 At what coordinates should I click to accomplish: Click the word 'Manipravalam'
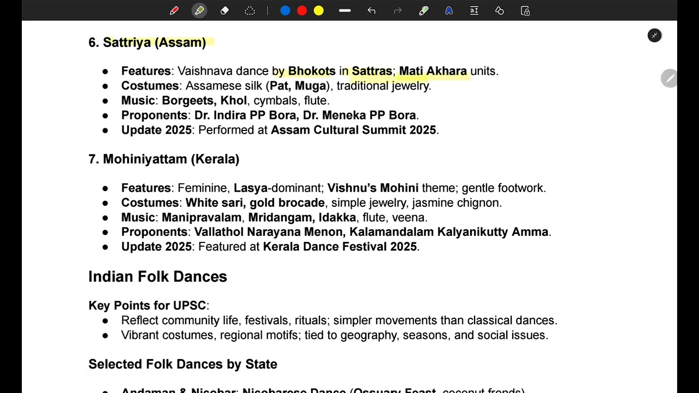tap(202, 218)
